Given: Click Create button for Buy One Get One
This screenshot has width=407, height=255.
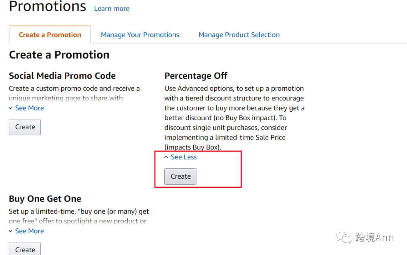Looking at the screenshot, I should point(25,249).
